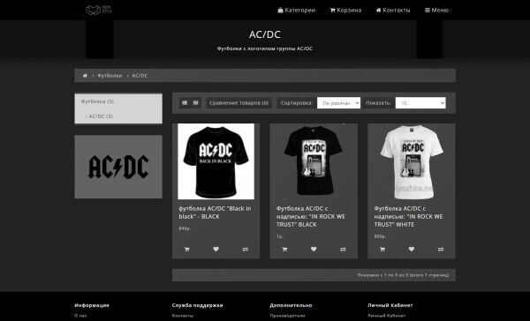
Task: Open footer link Личный Кабинет
Action: tap(386, 316)
